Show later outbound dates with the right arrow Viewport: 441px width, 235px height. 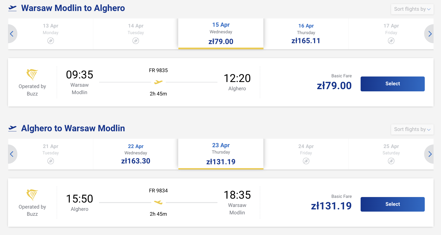(x=430, y=34)
